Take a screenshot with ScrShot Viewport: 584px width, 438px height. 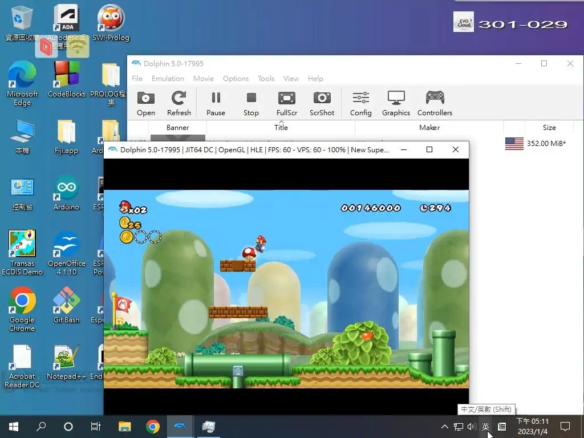click(x=322, y=104)
